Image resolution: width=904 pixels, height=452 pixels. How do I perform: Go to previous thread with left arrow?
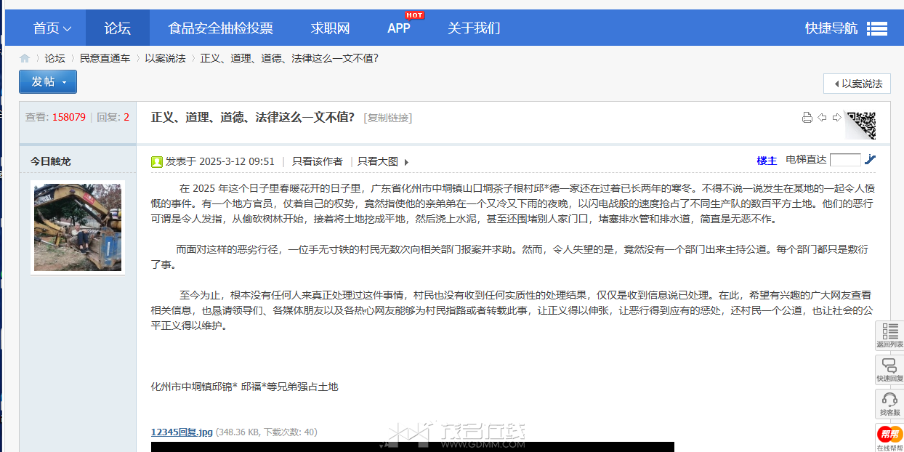(822, 118)
